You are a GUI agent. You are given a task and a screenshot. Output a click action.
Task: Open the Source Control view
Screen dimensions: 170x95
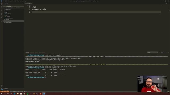[x=2, y=11]
